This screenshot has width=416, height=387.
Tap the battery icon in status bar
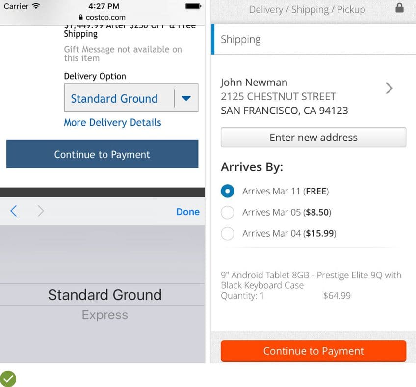click(193, 6)
